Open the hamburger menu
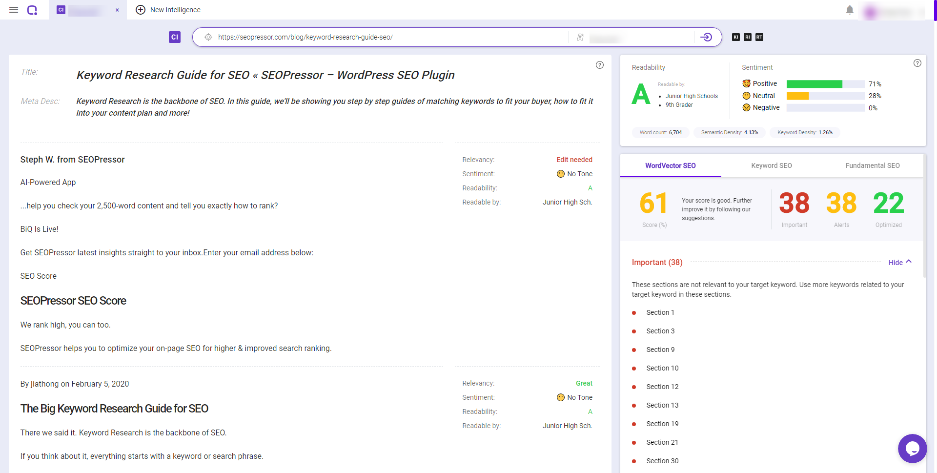 click(14, 10)
